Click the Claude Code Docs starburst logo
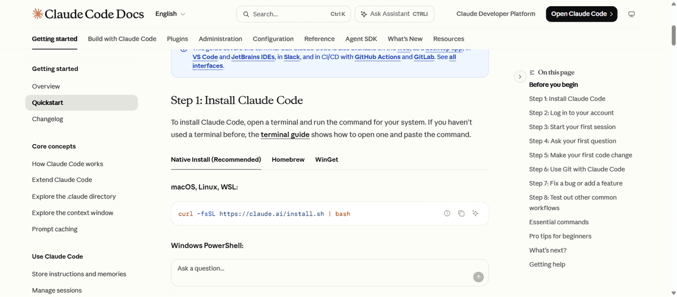 (x=37, y=14)
